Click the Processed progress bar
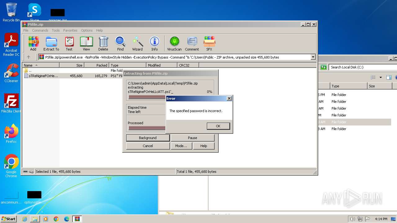Image resolution: width=397 pixels, height=223 pixels. [x=147, y=128]
